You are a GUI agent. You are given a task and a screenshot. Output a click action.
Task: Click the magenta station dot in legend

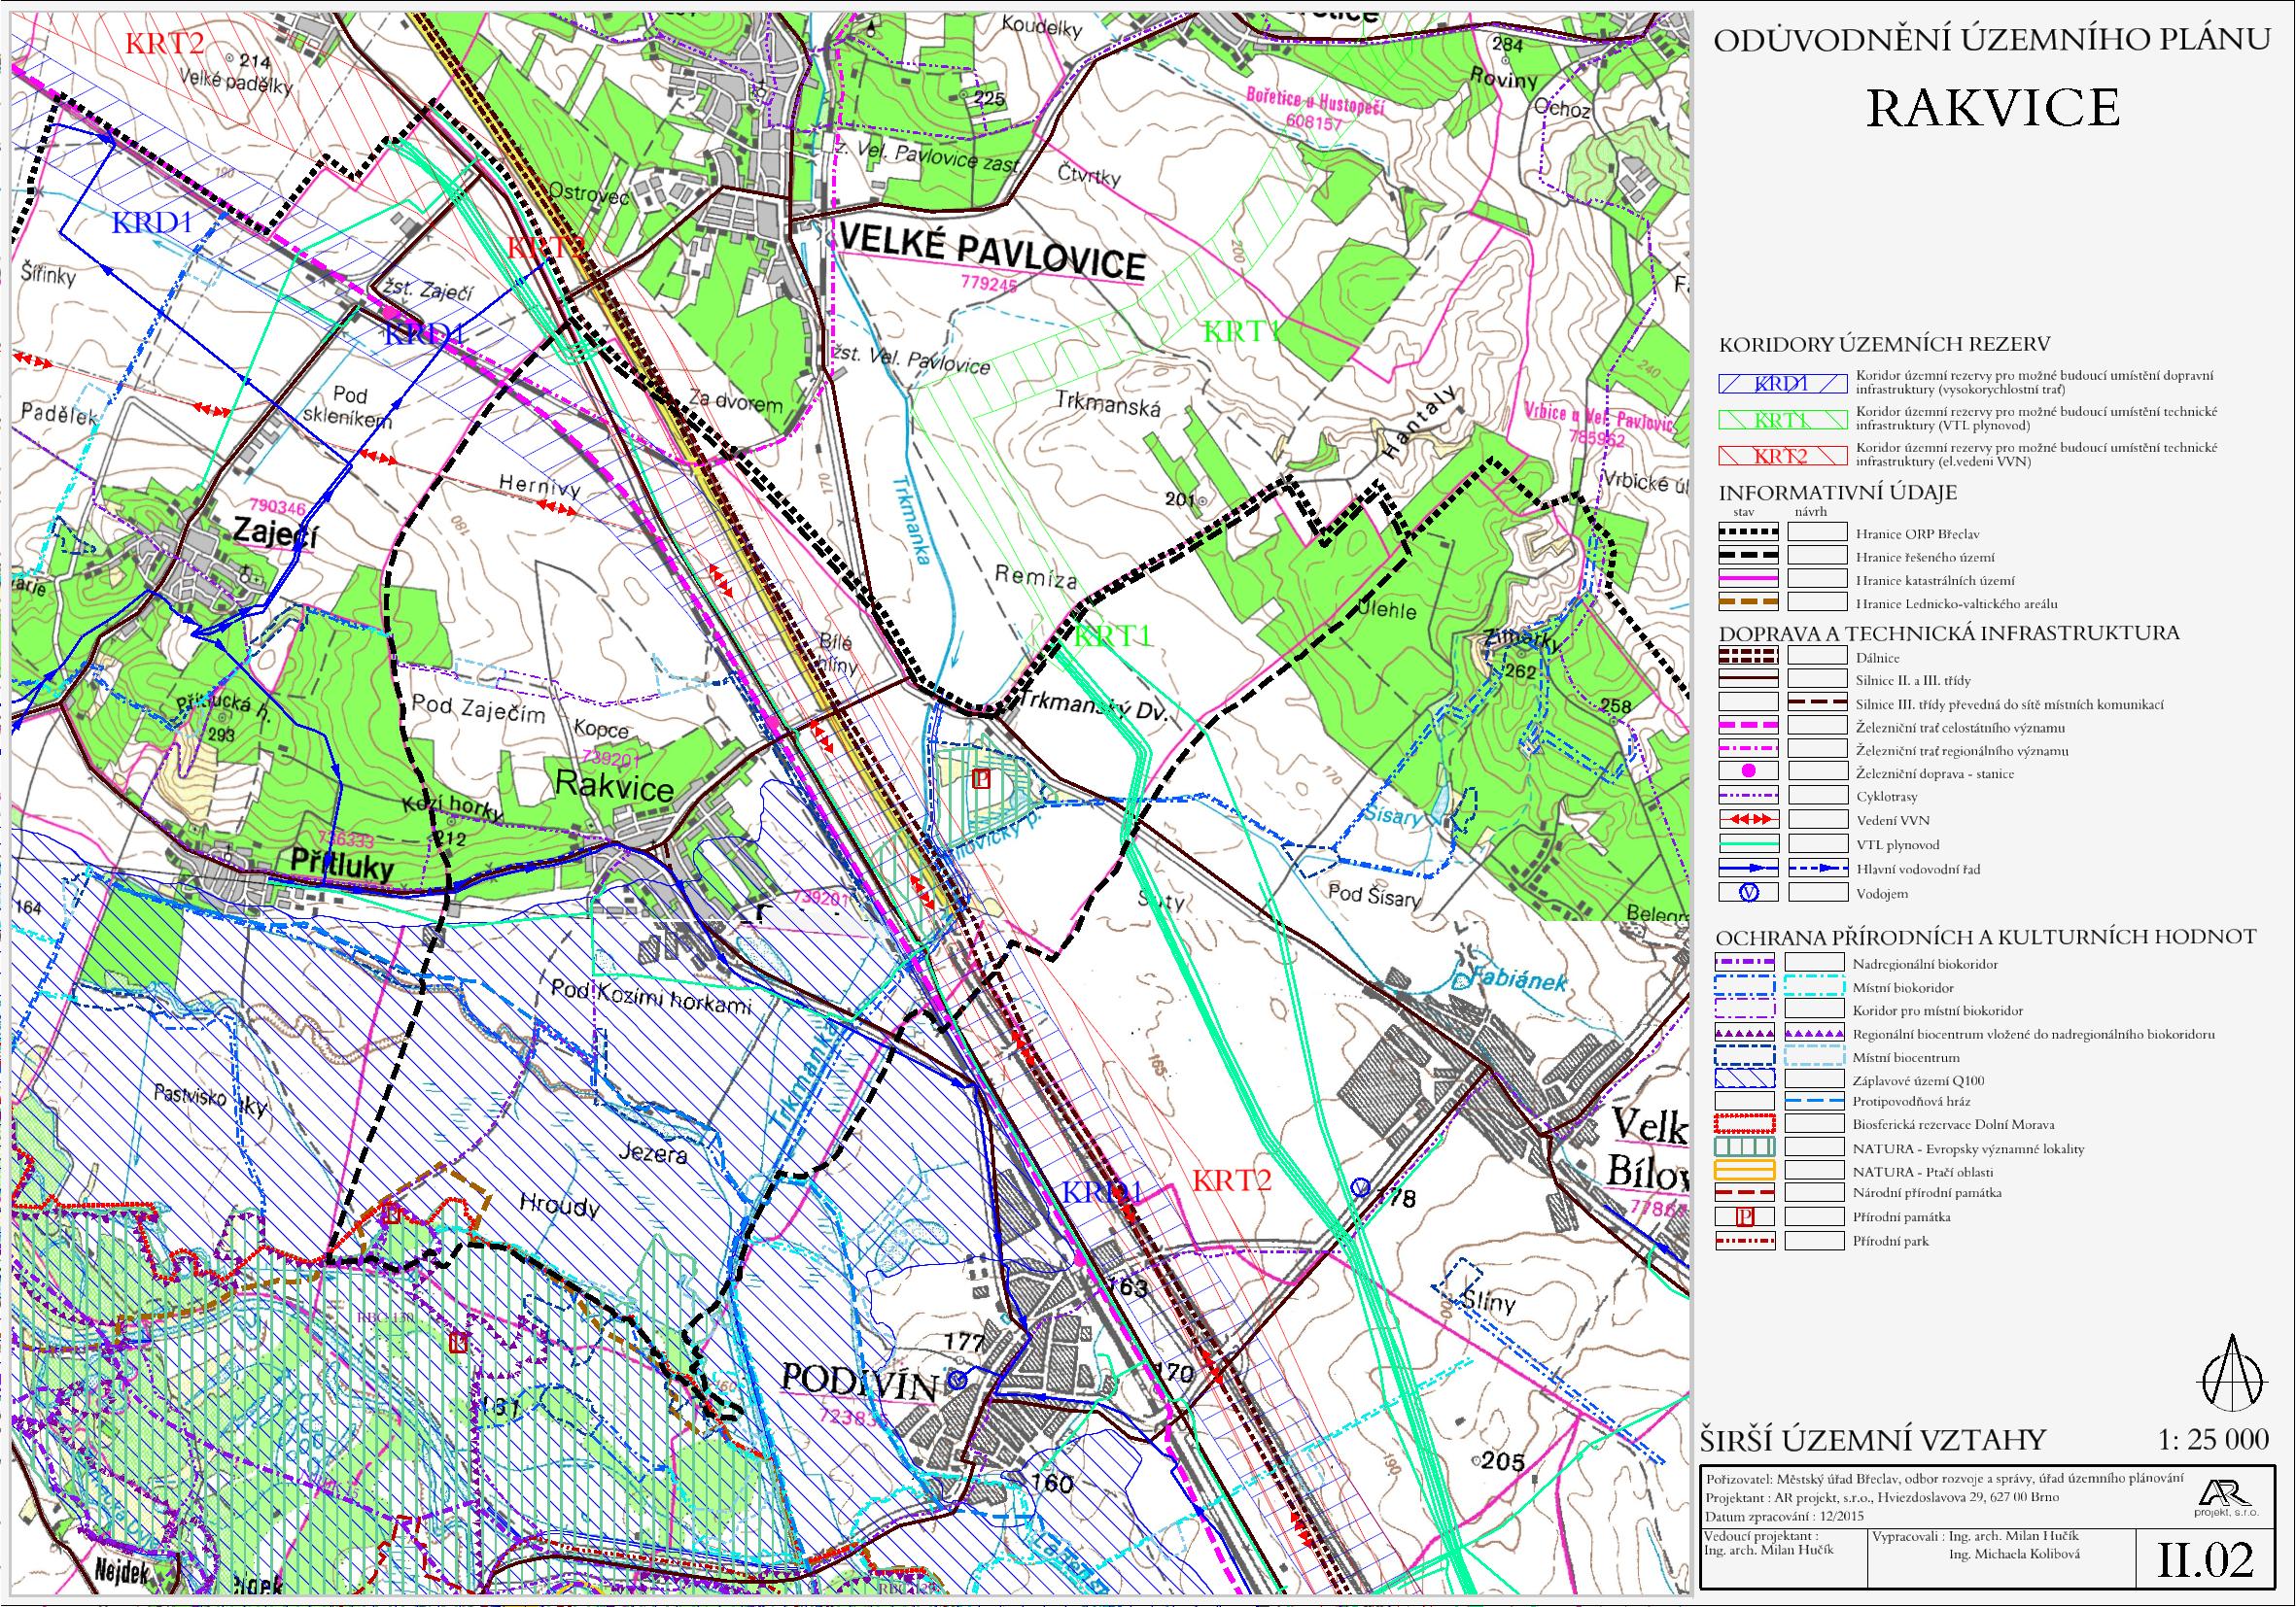pyautogui.click(x=1748, y=771)
